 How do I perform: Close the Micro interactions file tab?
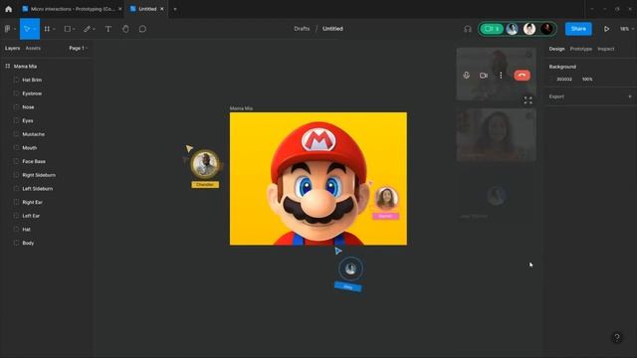click(119, 9)
